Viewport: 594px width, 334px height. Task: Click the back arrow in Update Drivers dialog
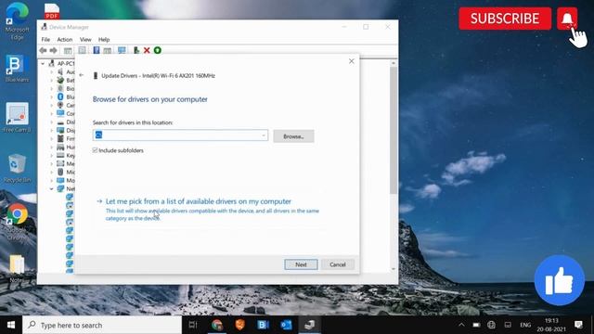coord(82,75)
